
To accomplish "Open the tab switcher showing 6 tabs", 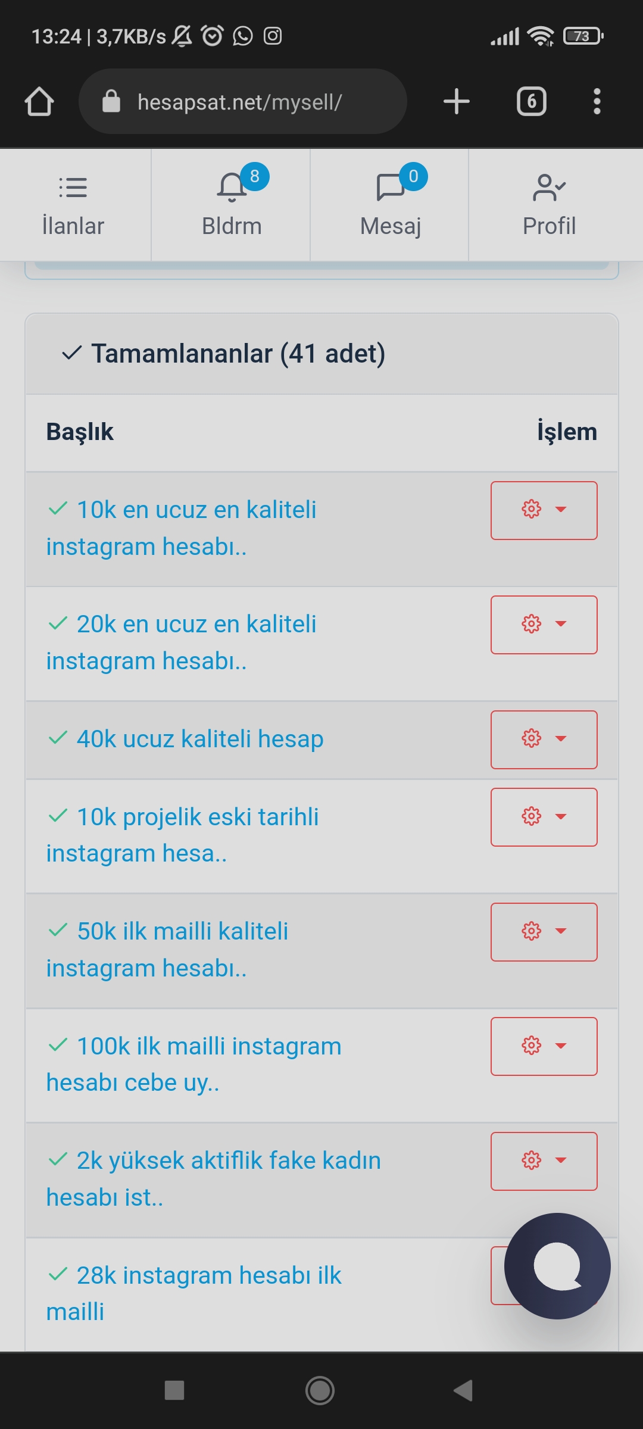I will tap(532, 101).
